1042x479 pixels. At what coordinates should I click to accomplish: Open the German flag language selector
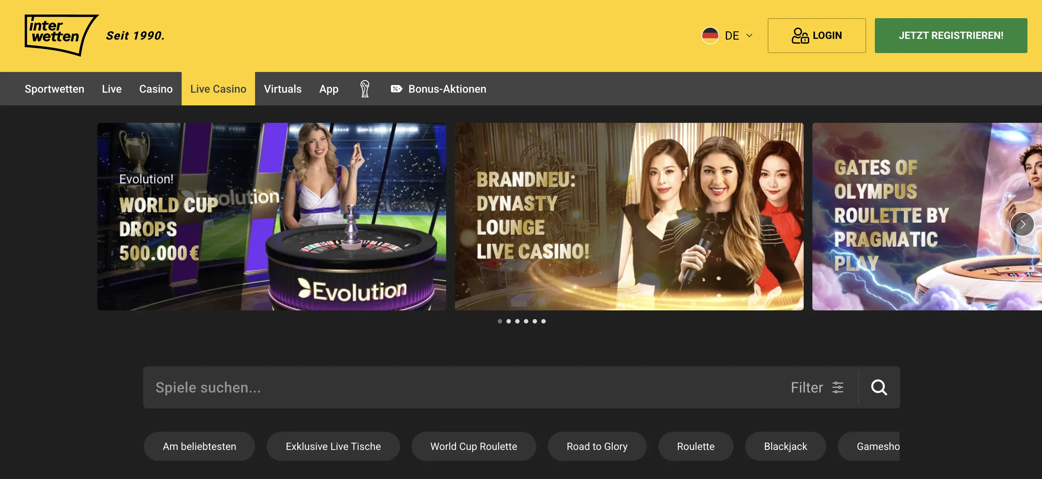(710, 36)
